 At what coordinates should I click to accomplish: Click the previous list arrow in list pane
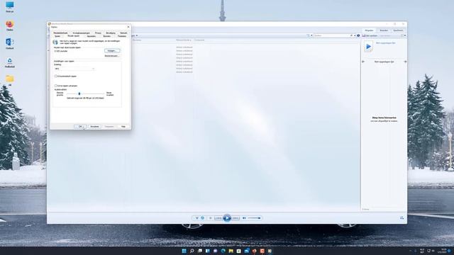(363, 62)
